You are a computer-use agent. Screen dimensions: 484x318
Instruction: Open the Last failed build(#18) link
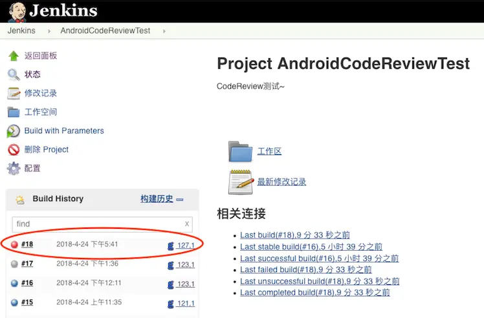click(306, 270)
